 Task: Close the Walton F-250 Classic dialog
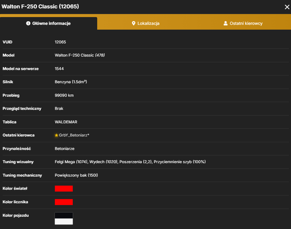click(x=287, y=7)
